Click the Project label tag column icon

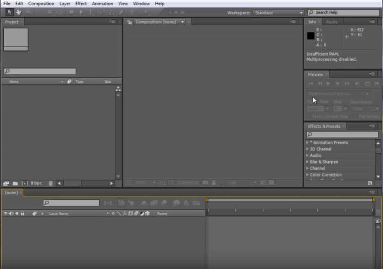tap(69, 81)
